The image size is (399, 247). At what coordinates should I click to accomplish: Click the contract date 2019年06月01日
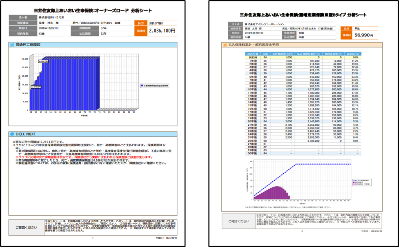tap(254, 33)
